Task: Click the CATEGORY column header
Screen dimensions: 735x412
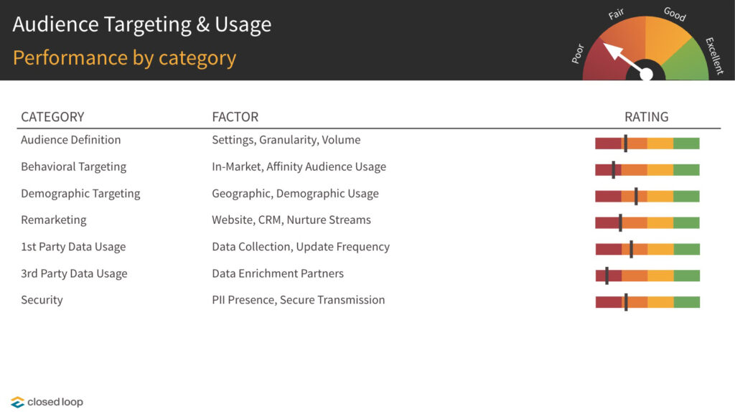Action: coord(52,117)
